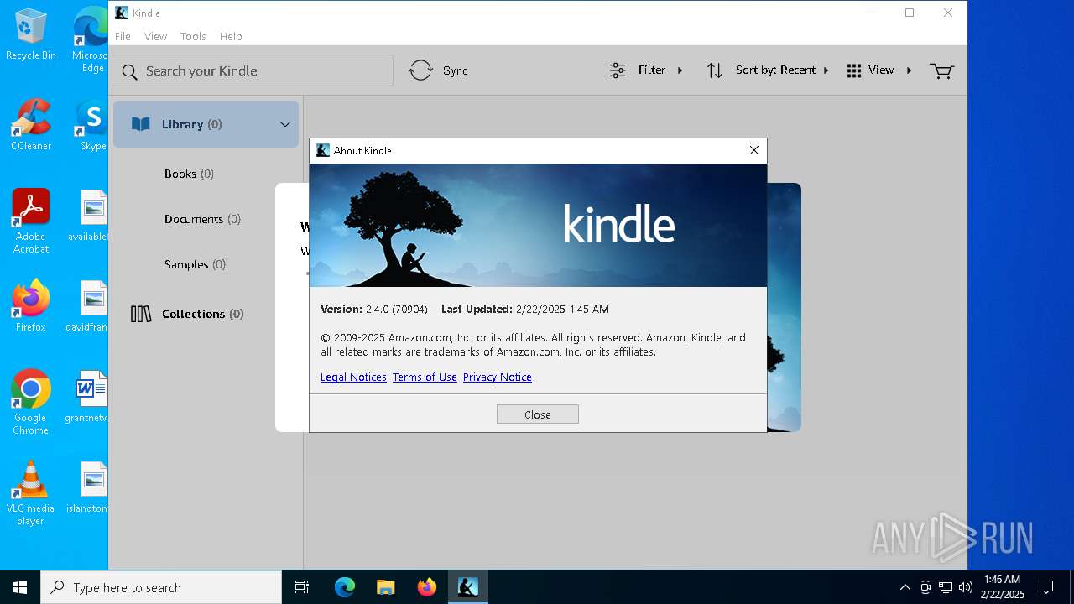1074x604 pixels.
Task: Click the taskbar clock showing 1:46 AM
Action: tap(1002, 587)
